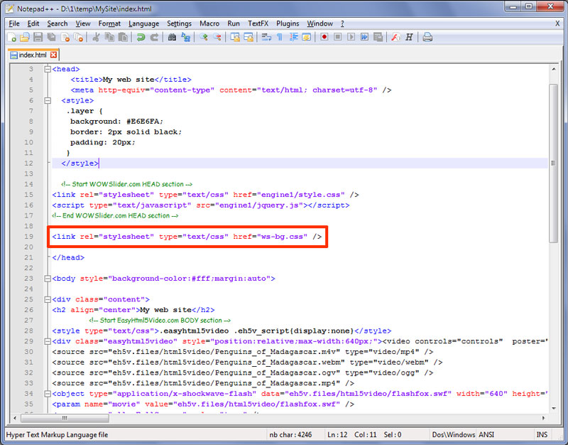Close index.html tab via red X
The height and width of the screenshot is (445, 568).
54,55
